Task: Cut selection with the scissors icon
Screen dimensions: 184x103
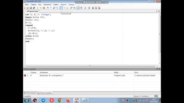Action: tap(38, 8)
